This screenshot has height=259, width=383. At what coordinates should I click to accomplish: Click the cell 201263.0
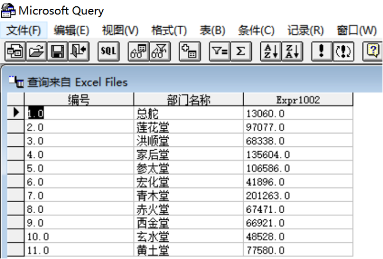pos(298,195)
